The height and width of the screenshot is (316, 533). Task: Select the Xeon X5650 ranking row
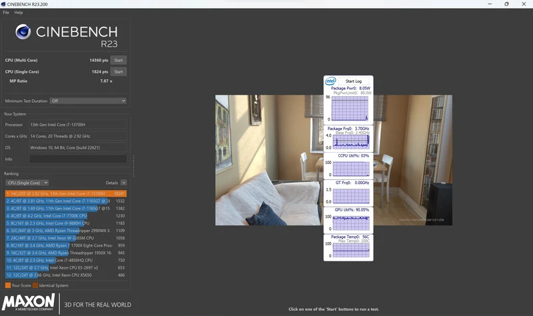[x=65, y=275]
